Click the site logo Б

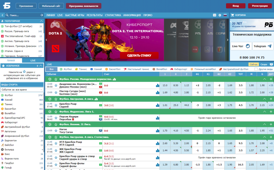click(7, 6)
